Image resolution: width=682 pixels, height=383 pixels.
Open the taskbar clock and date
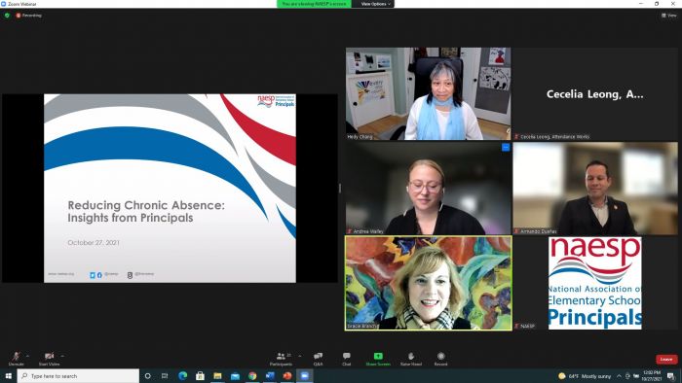tap(651, 375)
